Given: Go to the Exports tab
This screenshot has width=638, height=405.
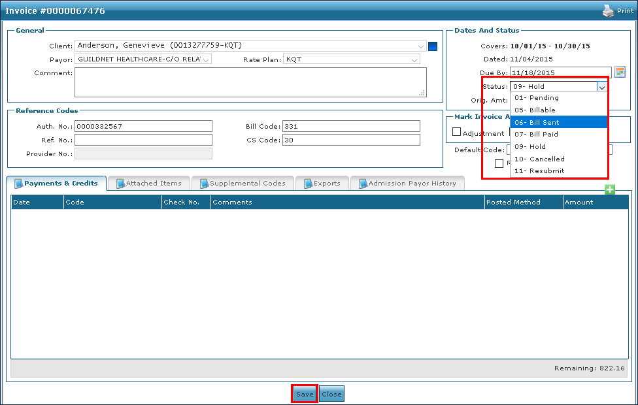Looking at the screenshot, I should click(322, 184).
